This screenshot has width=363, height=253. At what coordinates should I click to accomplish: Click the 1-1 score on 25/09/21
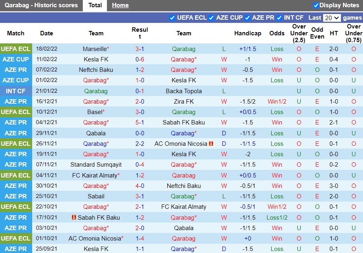tap(139, 249)
